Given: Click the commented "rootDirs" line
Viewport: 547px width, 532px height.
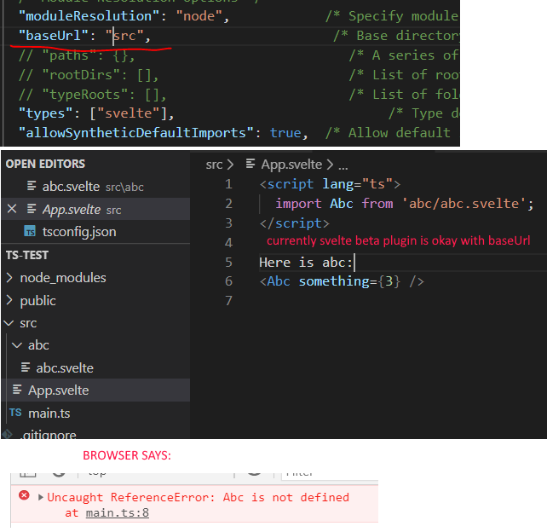Looking at the screenshot, I should (89, 75).
